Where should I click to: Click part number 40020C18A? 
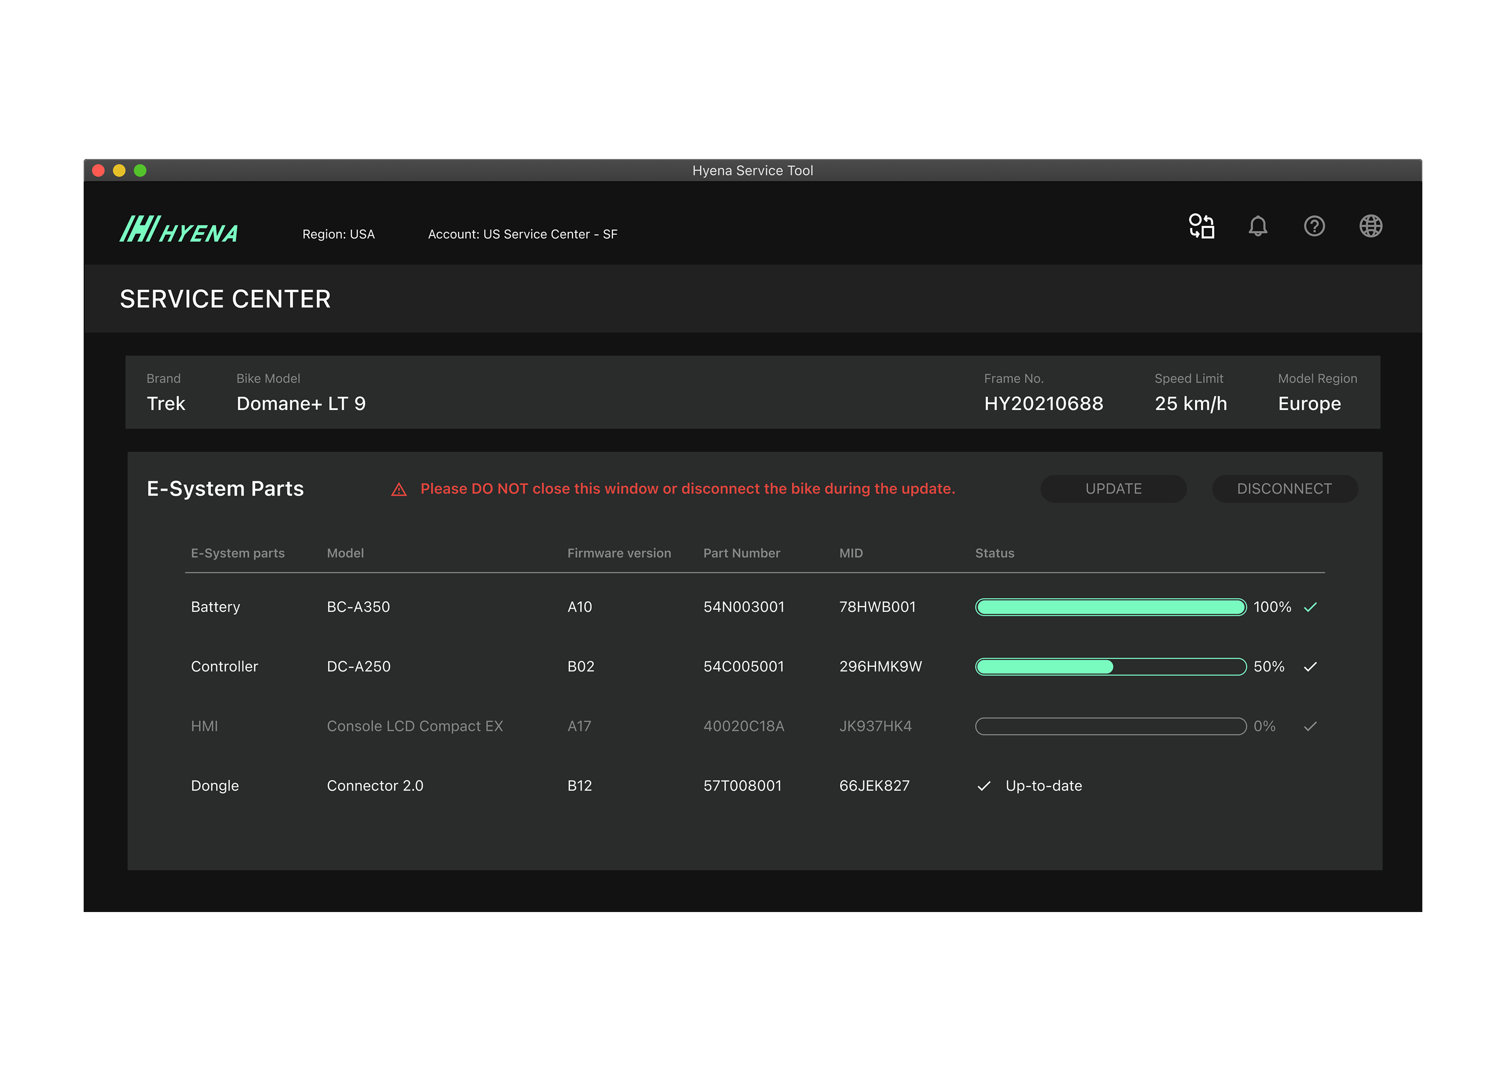coord(744,726)
